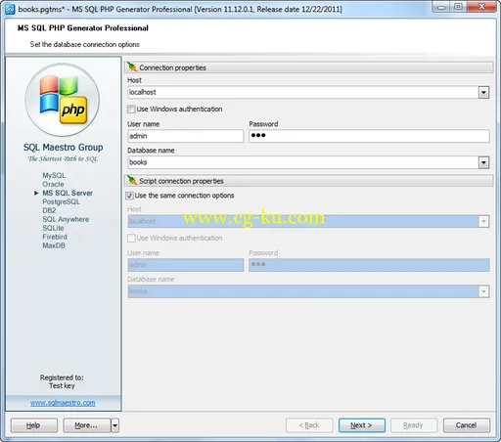Click the Connection properties section icon

pos(132,67)
